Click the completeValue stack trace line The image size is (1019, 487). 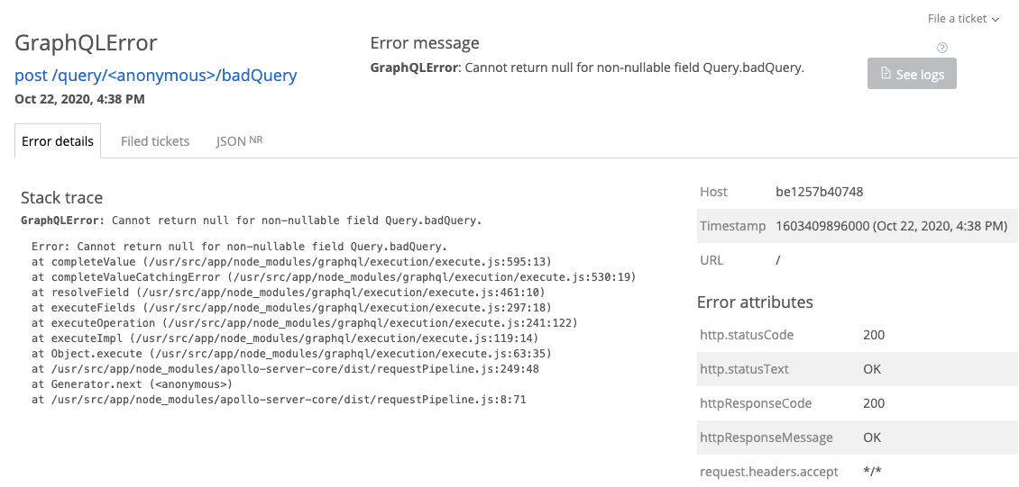tap(291, 262)
